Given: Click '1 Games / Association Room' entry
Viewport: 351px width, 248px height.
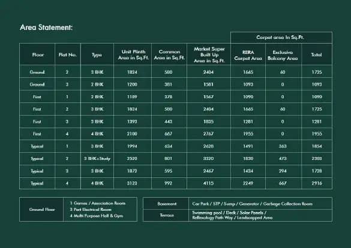Looking at the screenshot, I should (97, 203).
